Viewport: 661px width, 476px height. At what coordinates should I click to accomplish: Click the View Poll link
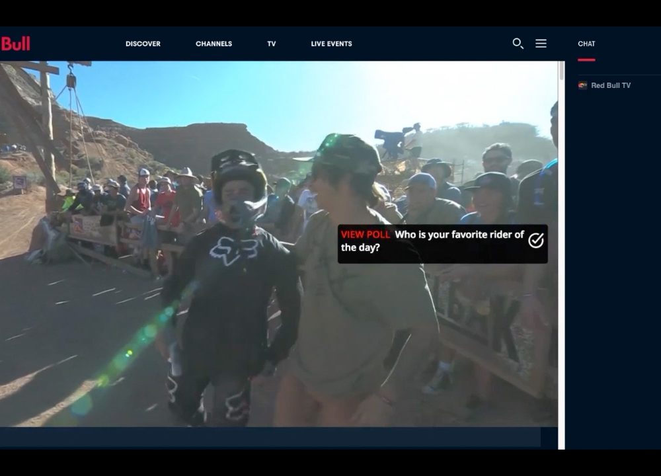(x=366, y=235)
